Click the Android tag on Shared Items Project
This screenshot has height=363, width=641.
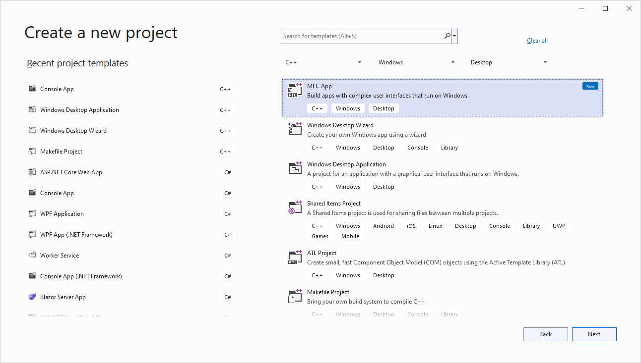pyautogui.click(x=384, y=226)
